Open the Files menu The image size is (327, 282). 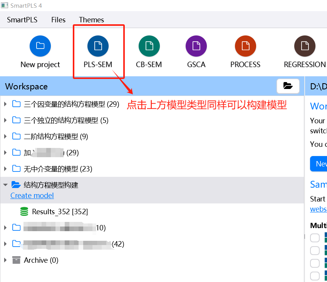tap(59, 20)
